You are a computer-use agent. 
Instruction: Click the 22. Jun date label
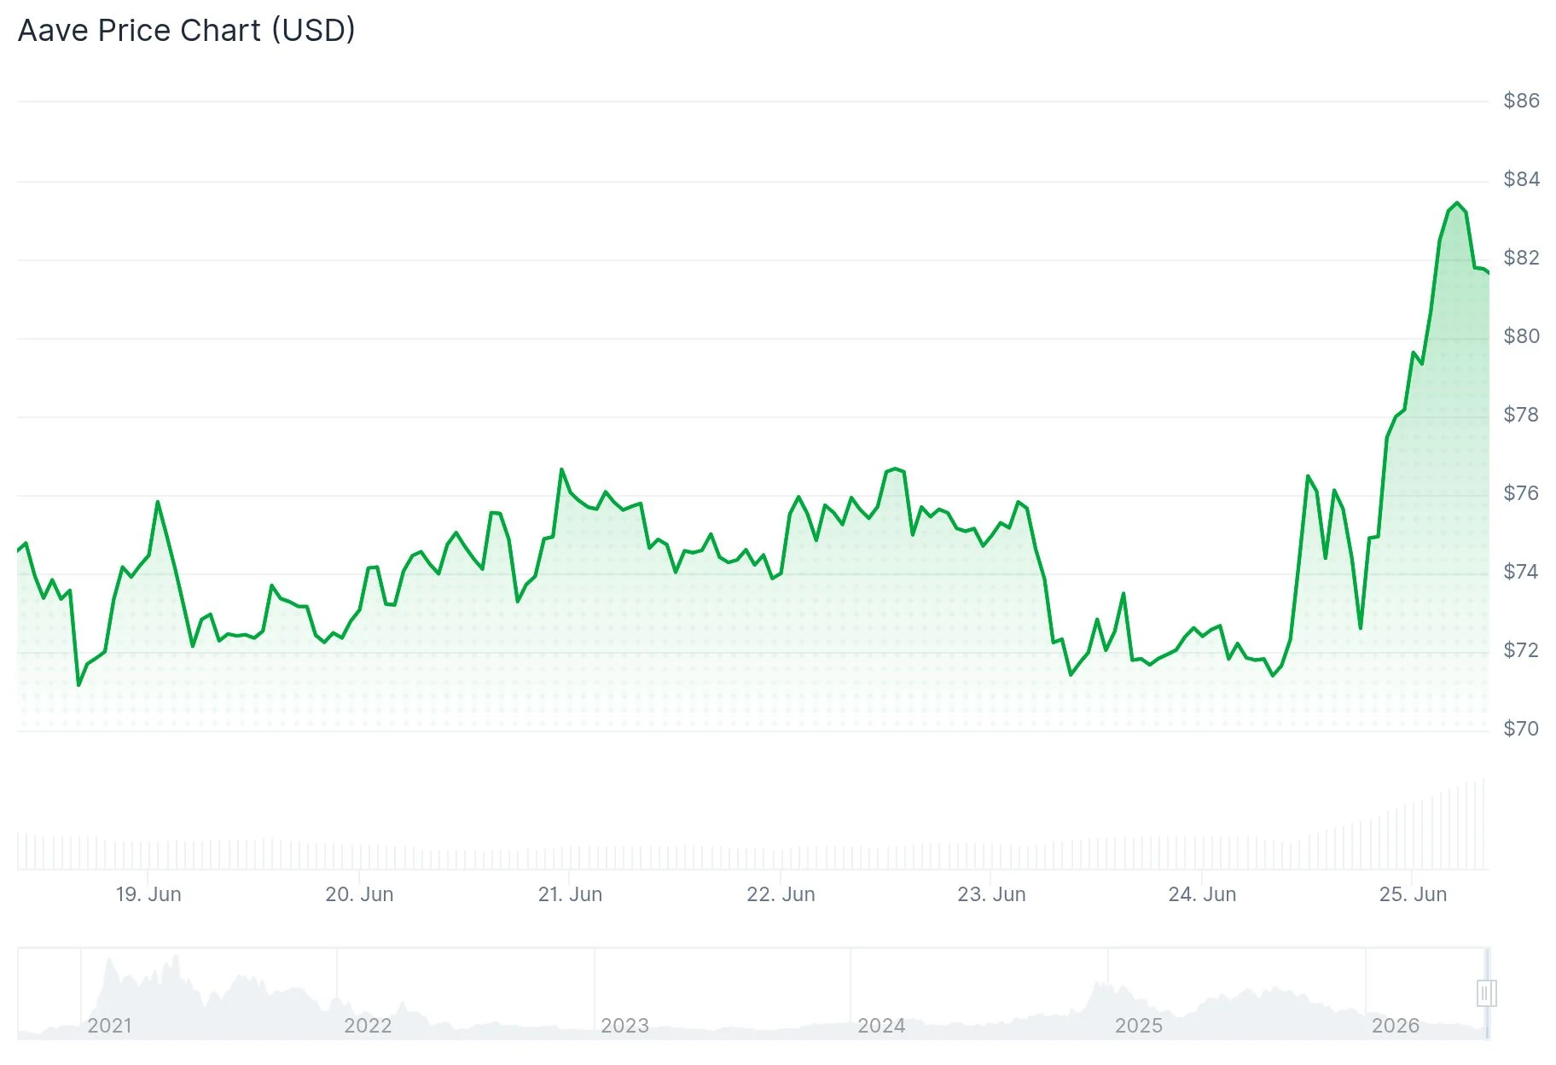781,894
